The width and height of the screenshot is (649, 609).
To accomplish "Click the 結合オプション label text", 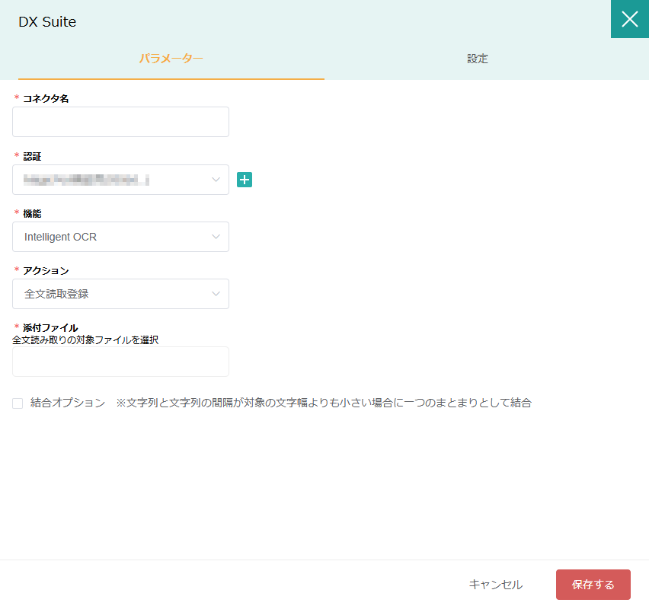I will point(68,403).
